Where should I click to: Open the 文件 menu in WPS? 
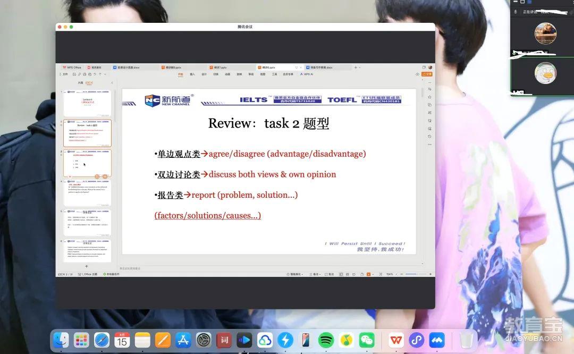(x=64, y=74)
